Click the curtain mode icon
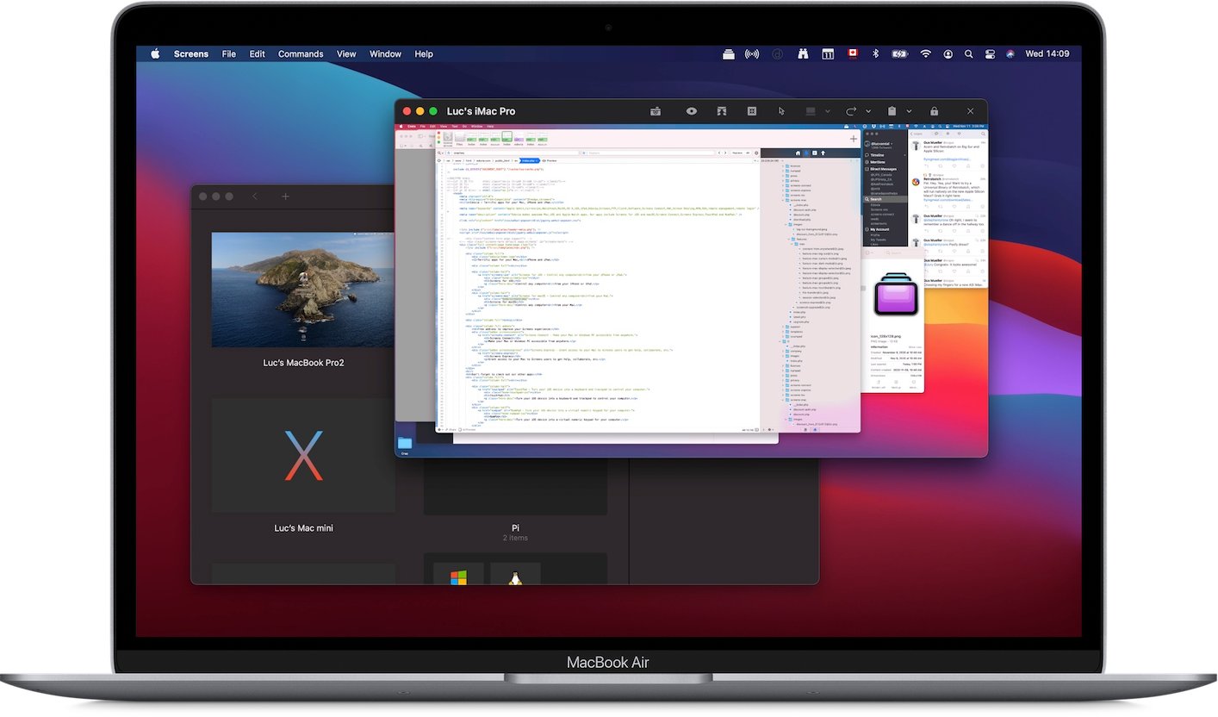This screenshot has height=717, width=1218. click(722, 111)
